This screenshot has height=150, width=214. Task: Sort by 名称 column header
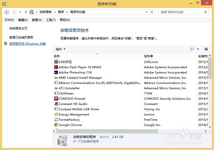[97, 56]
